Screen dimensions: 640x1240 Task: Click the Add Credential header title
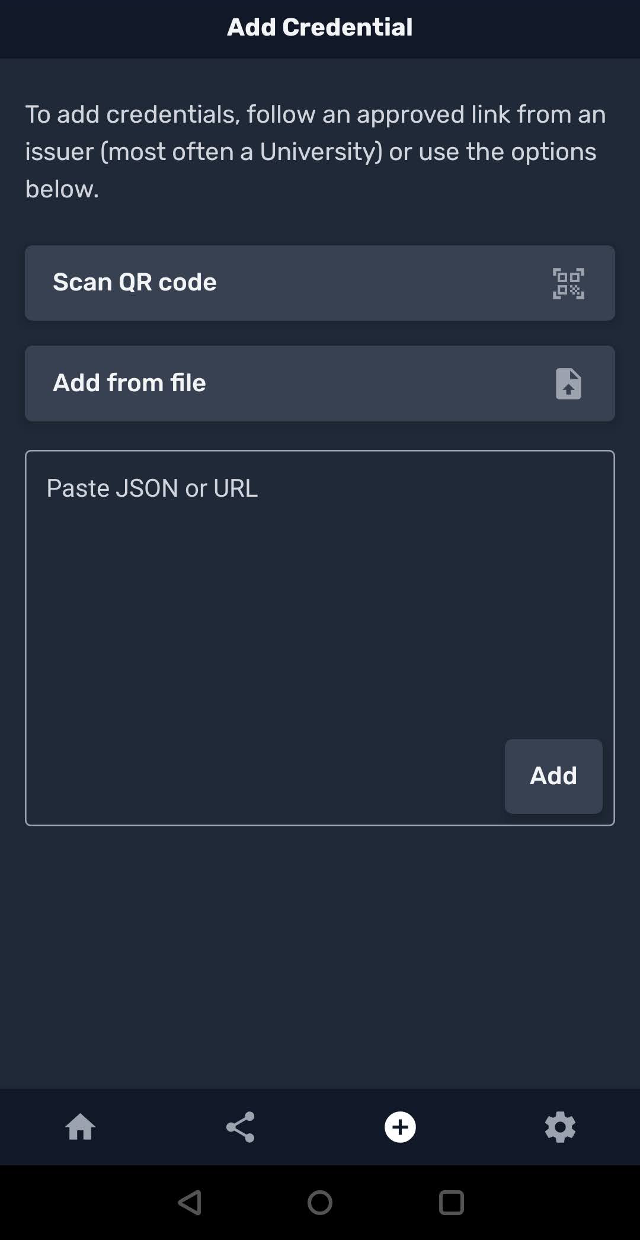click(320, 27)
